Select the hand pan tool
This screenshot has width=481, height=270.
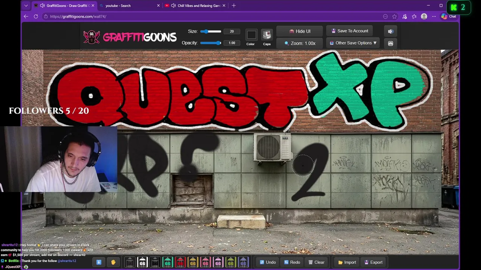(113, 262)
